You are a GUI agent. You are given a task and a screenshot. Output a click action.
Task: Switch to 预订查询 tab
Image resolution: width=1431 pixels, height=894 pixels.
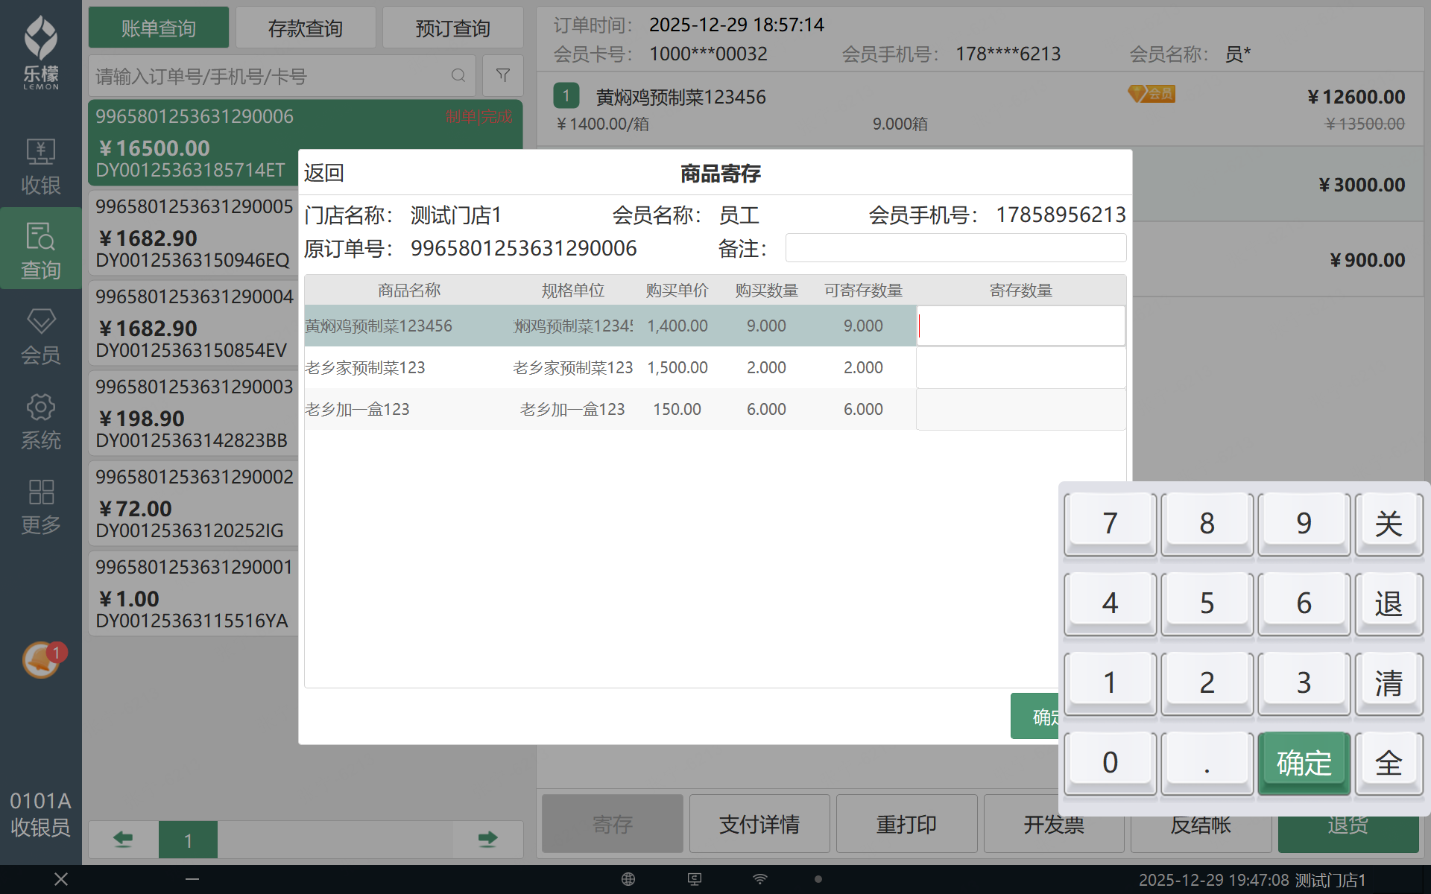tap(452, 28)
